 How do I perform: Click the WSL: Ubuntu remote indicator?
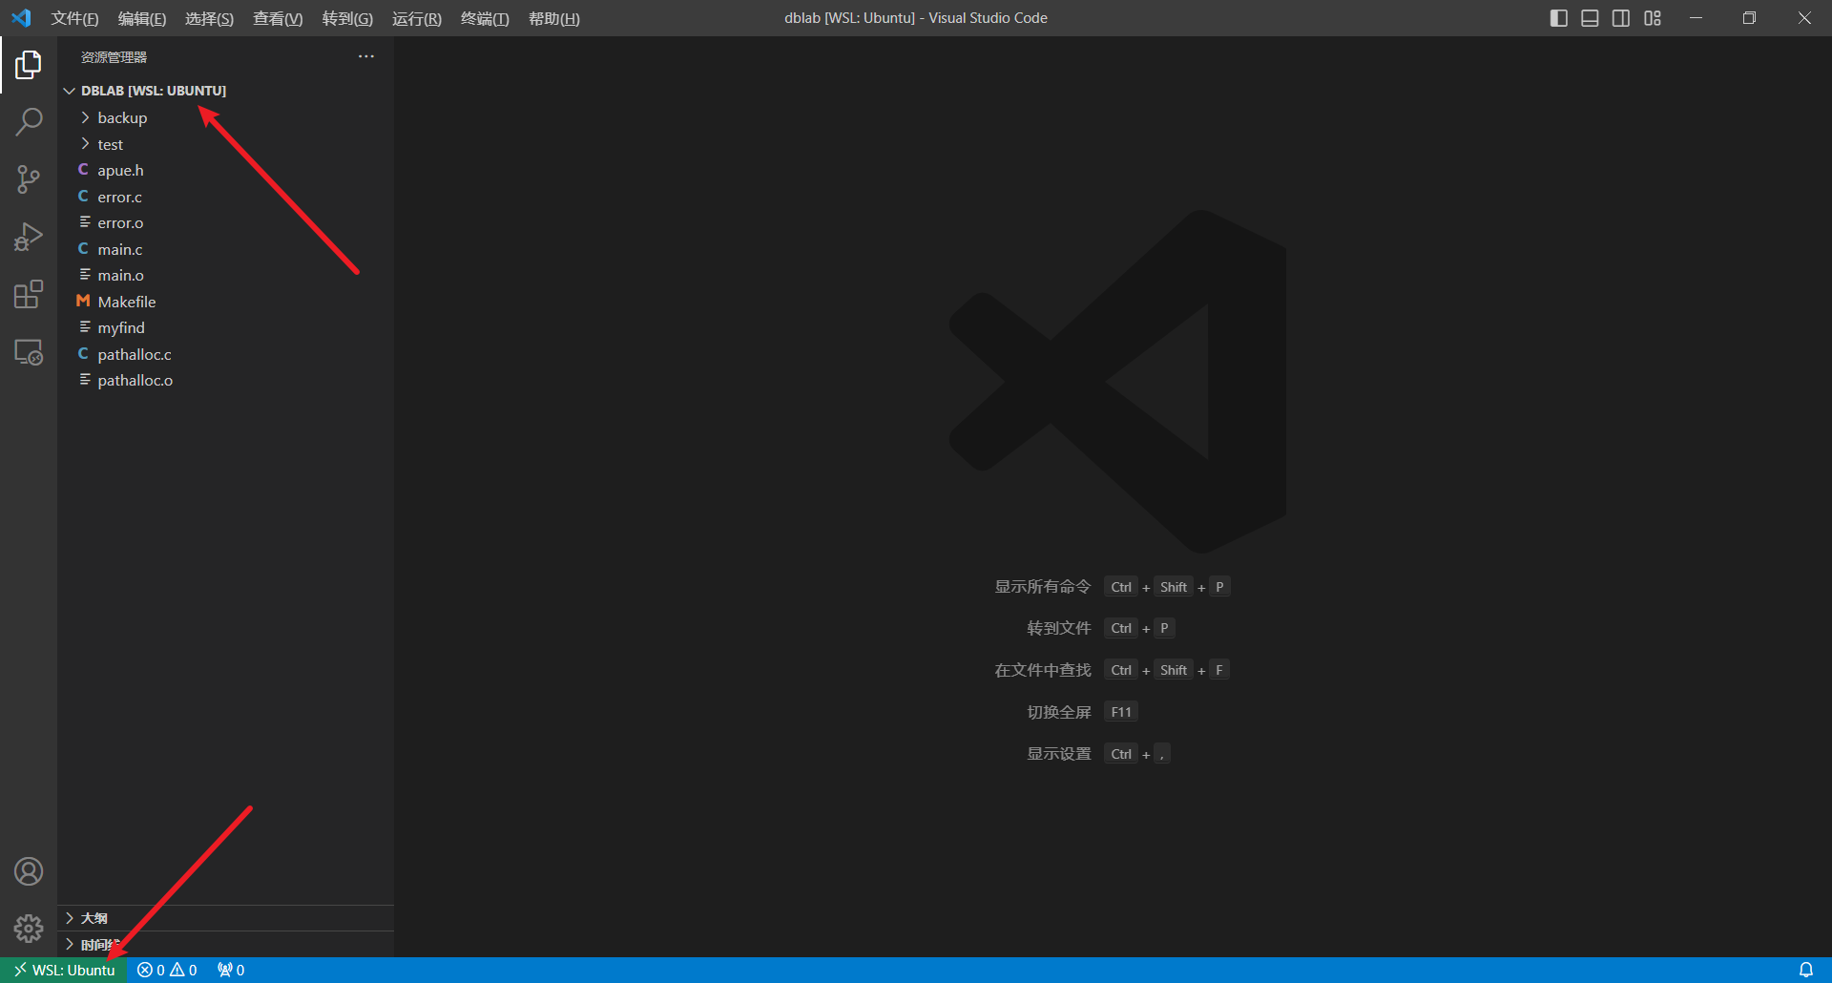point(64,970)
